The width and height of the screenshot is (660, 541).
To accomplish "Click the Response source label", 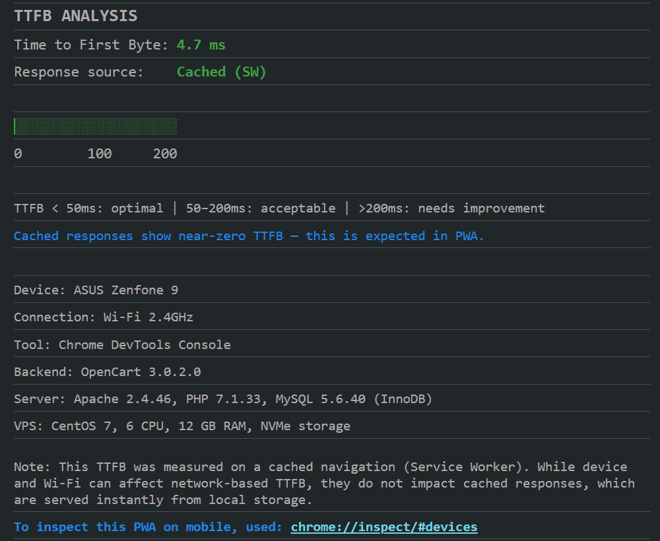I will 79,72.
